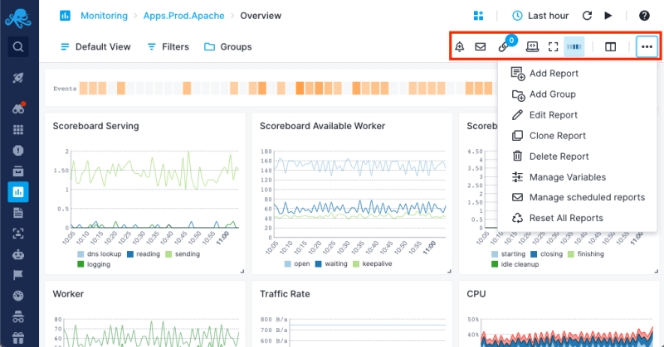Toggle the idle cleanup legend series

pyautogui.click(x=515, y=264)
